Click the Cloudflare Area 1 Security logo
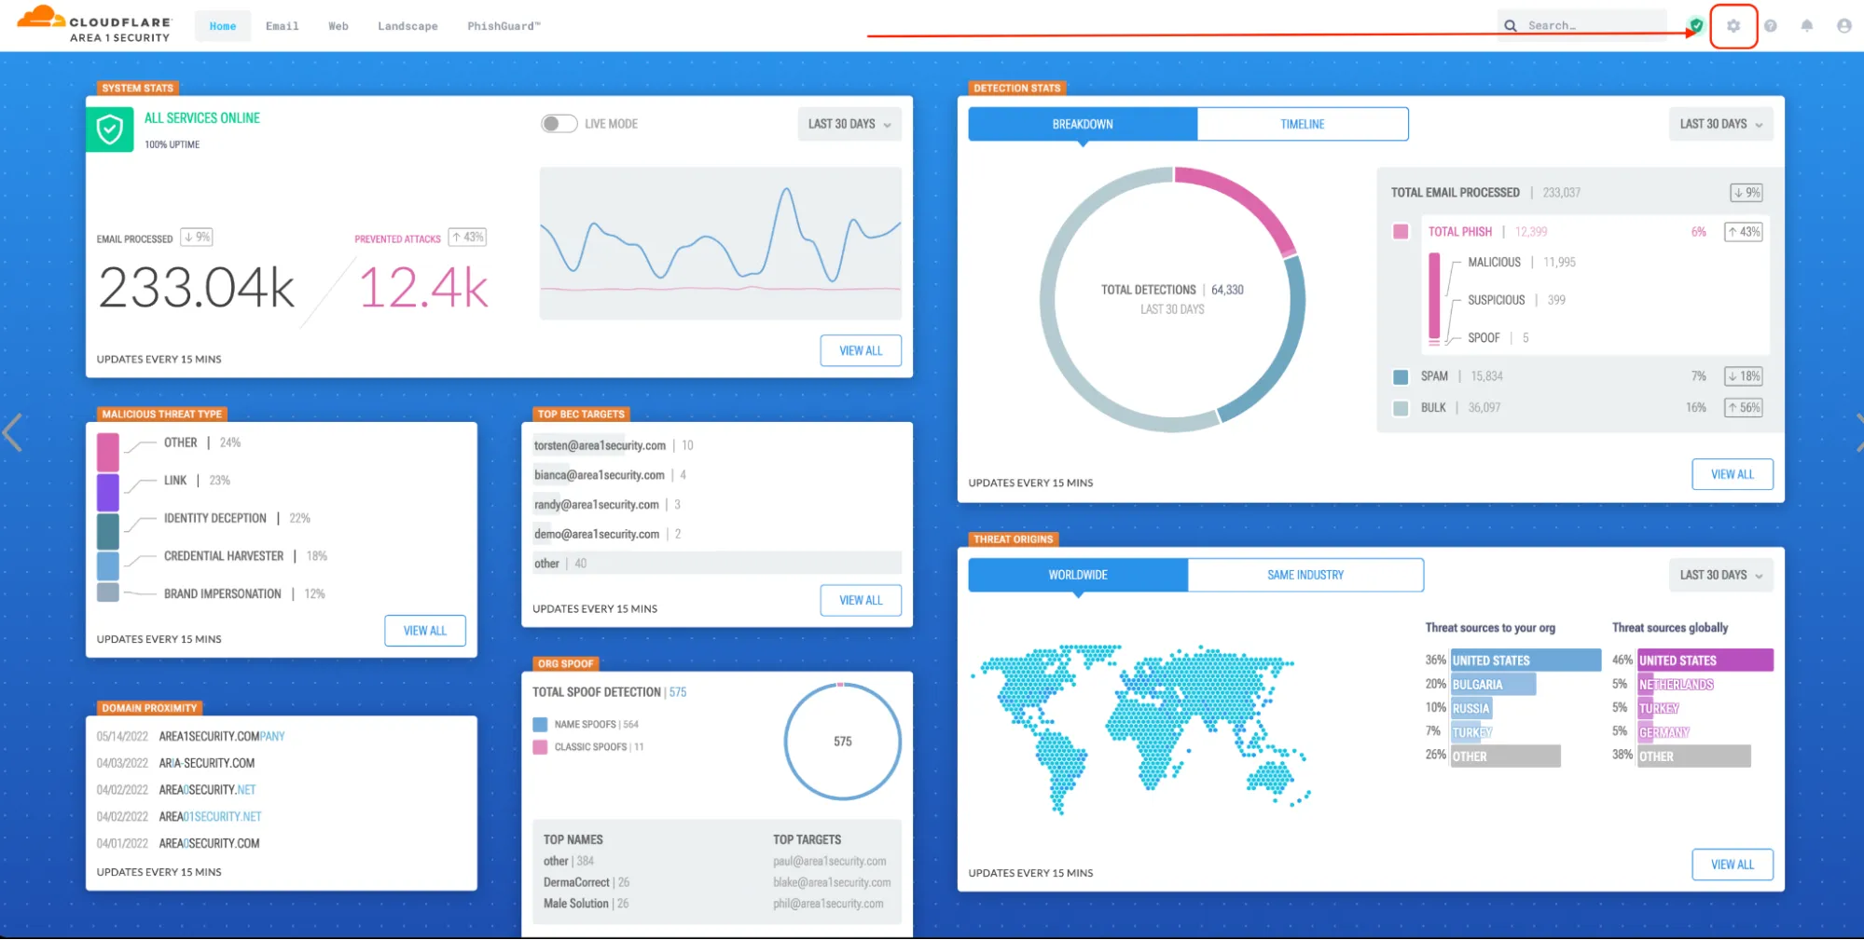This screenshot has width=1864, height=940. 95,27
